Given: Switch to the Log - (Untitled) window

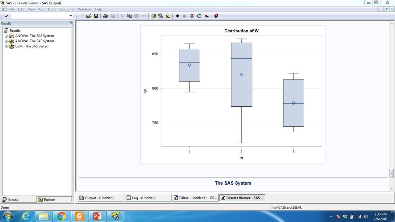Looking at the screenshot, I should pyautogui.click(x=148, y=198).
